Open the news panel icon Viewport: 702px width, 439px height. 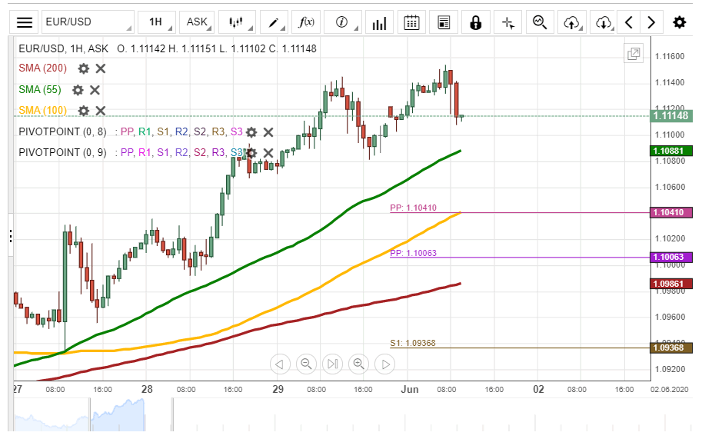point(444,22)
